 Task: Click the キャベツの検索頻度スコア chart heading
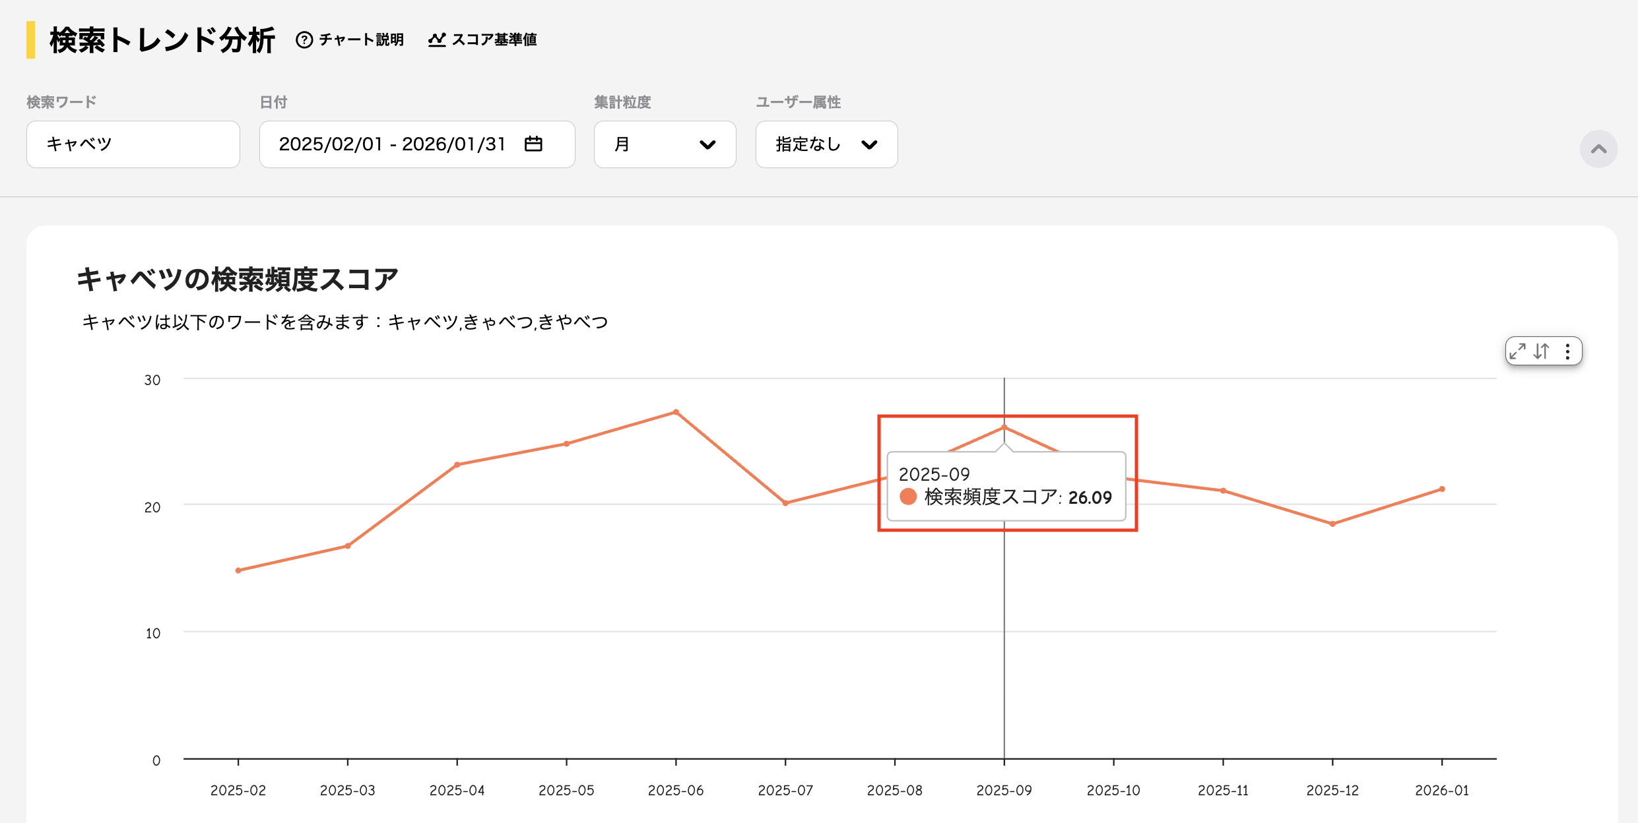(x=238, y=279)
